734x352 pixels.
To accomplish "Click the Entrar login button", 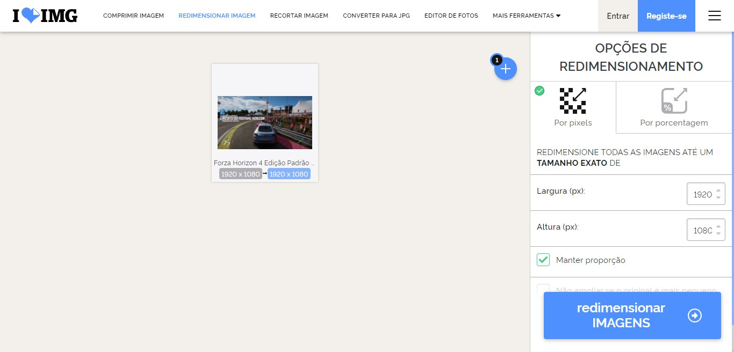I will pos(618,16).
